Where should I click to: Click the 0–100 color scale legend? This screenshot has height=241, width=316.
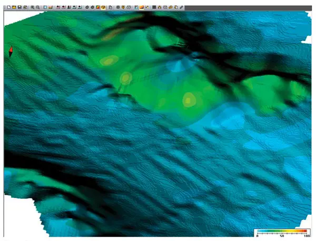tap(282, 233)
